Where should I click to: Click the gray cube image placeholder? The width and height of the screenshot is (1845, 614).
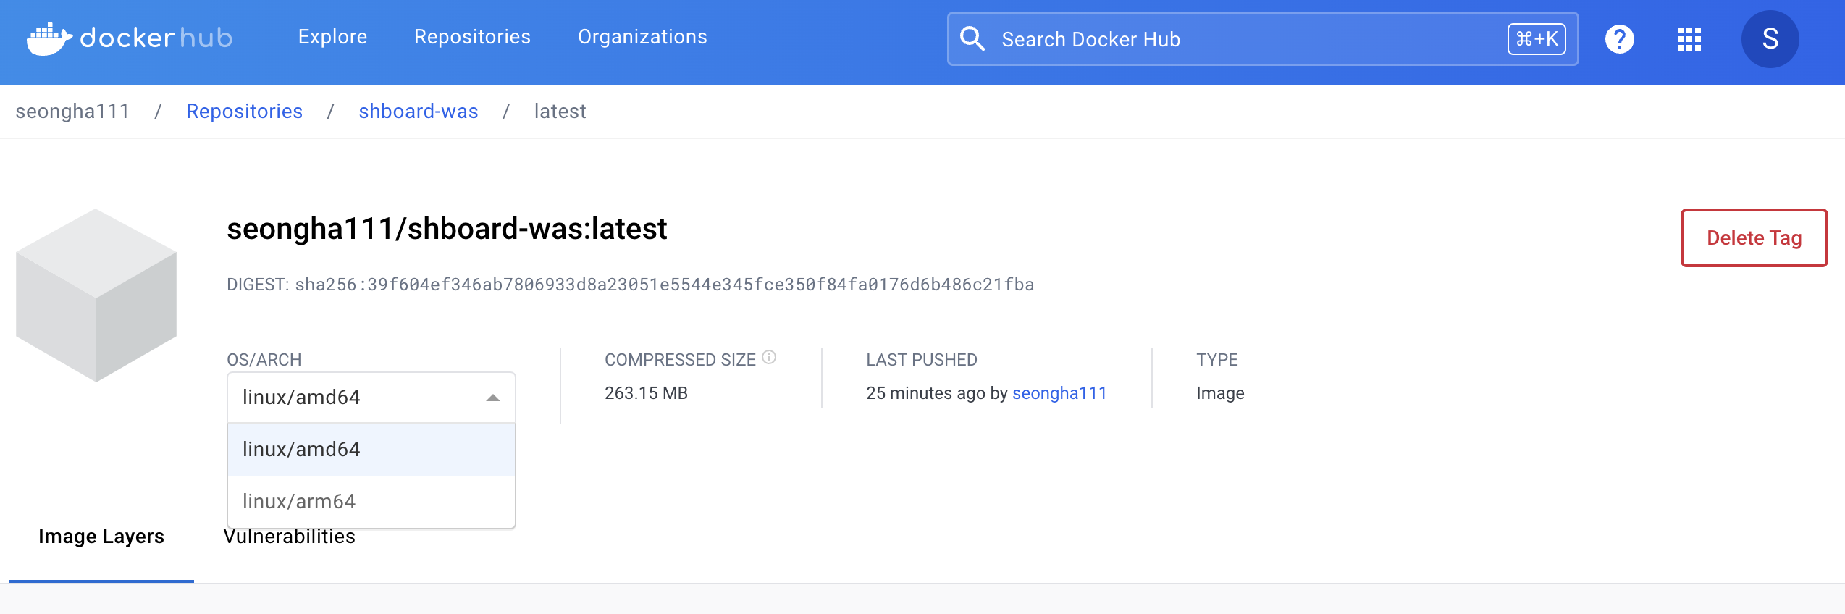point(96,295)
